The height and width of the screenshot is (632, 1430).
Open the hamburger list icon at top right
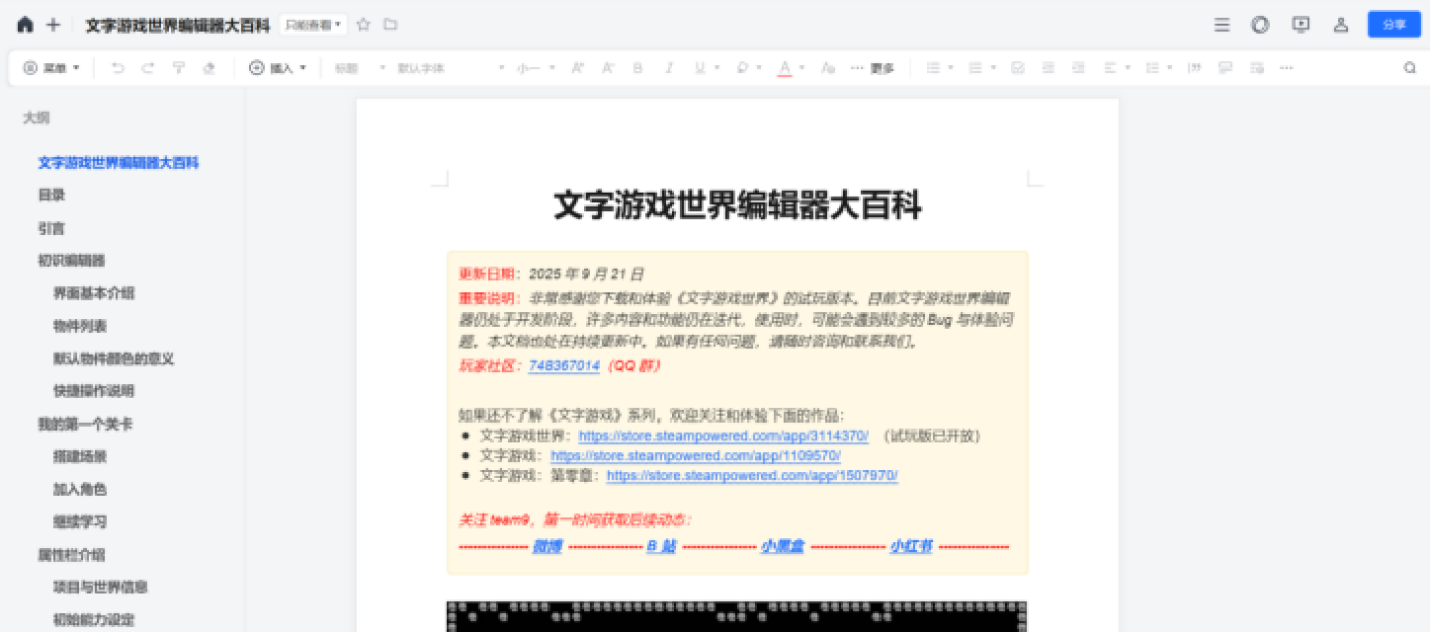click(1222, 25)
